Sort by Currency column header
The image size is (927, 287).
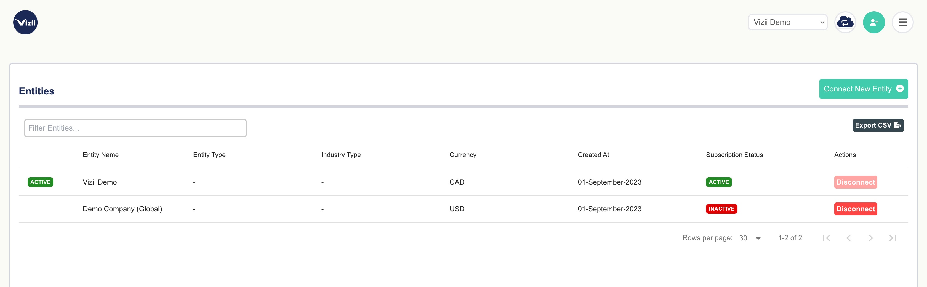(x=462, y=155)
